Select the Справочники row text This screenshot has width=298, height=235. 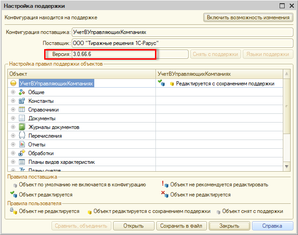point(44,110)
